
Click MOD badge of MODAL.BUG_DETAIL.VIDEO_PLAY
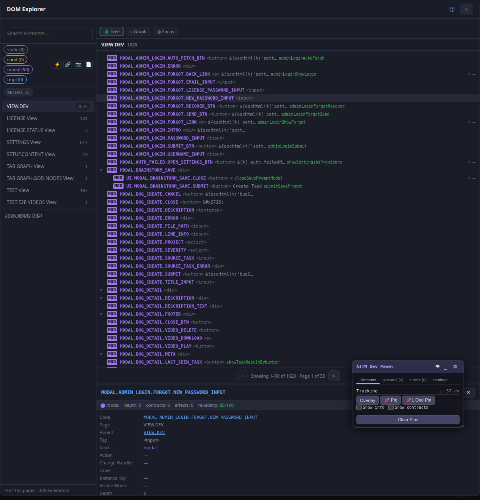pyautogui.click(x=112, y=346)
